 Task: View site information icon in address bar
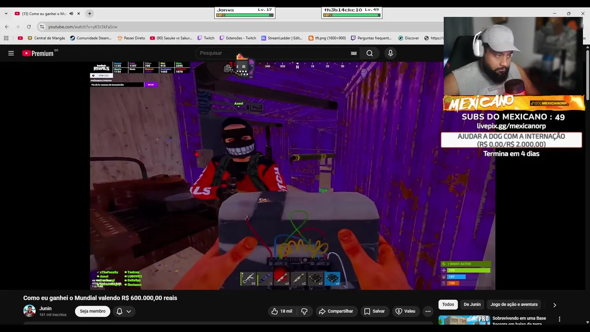(x=42, y=27)
